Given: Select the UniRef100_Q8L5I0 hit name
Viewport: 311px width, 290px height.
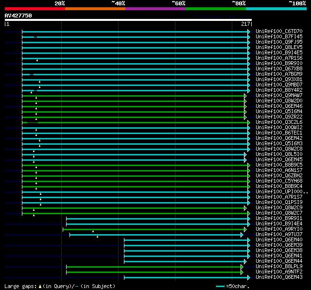Looking at the screenshot, I should pos(279,154).
